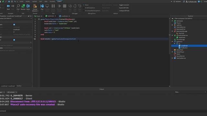Open the Find magnifier tool
The width and height of the screenshot is (207, 116).
click(18, 6)
